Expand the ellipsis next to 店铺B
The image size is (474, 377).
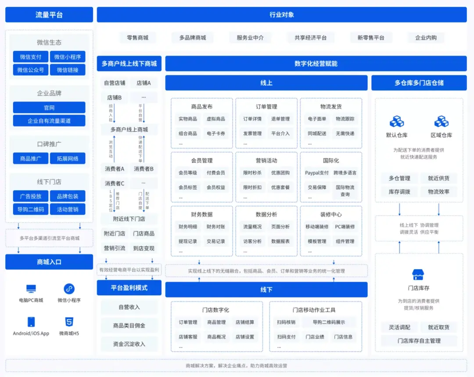144,98
